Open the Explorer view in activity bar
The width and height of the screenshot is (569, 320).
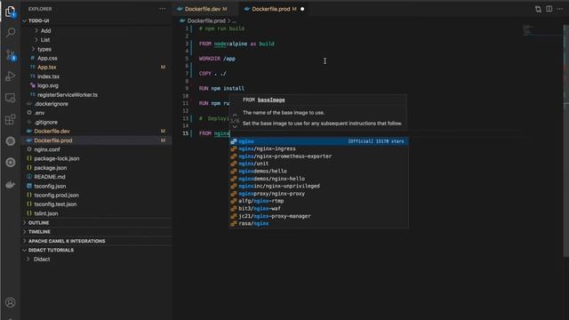point(10,12)
